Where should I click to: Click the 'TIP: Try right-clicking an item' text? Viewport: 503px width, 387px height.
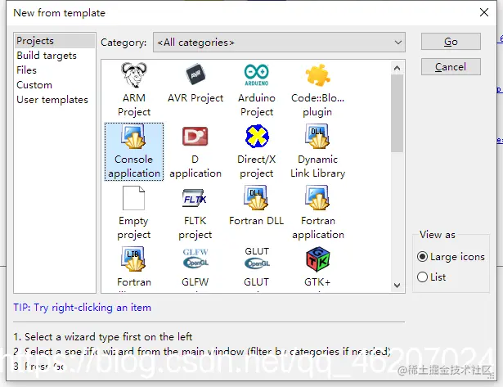point(82,308)
